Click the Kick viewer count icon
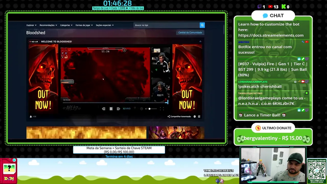327x184 pixels. pyautogui.click(x=284, y=7)
